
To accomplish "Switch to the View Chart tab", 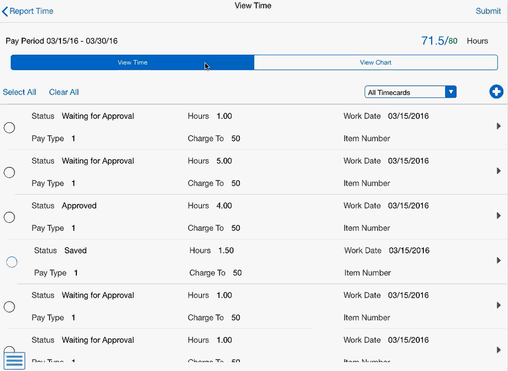I will click(x=375, y=62).
